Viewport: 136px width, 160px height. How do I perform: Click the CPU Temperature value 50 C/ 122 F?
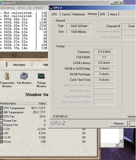pyautogui.click(x=38, y=108)
